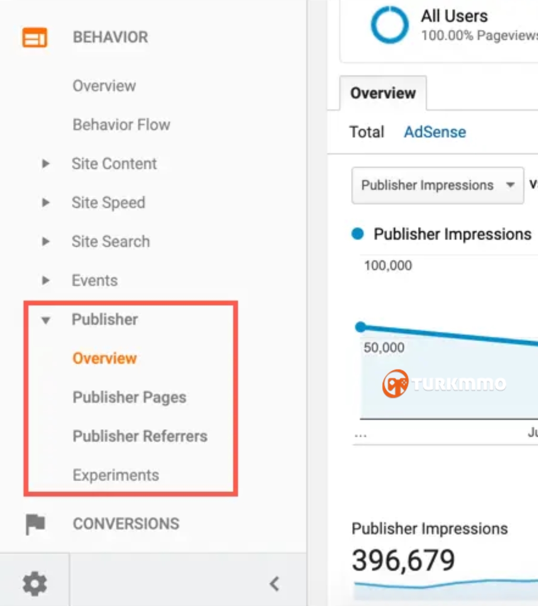Image resolution: width=538 pixels, height=606 pixels.
Task: Open Publisher Referrers report
Action: (x=140, y=436)
